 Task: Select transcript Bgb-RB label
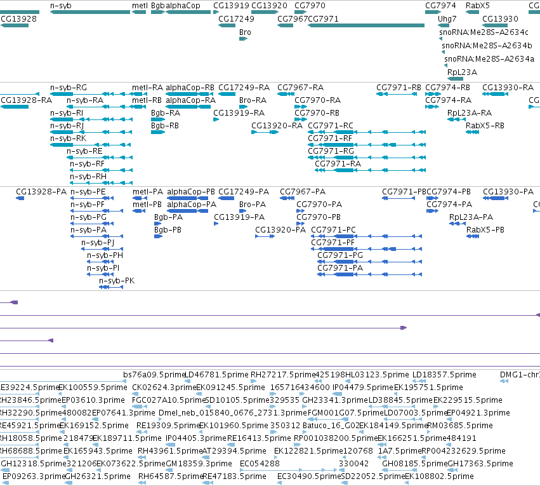tap(165, 126)
